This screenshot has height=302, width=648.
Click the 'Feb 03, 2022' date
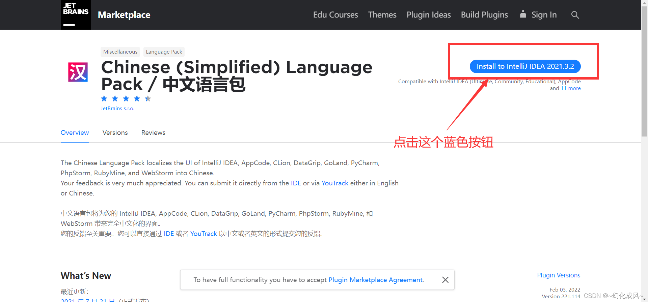(x=565, y=290)
